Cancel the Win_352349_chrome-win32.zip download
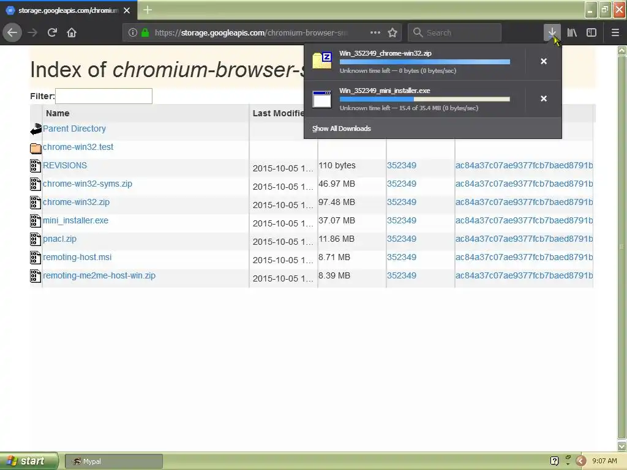627x470 pixels. click(x=544, y=61)
